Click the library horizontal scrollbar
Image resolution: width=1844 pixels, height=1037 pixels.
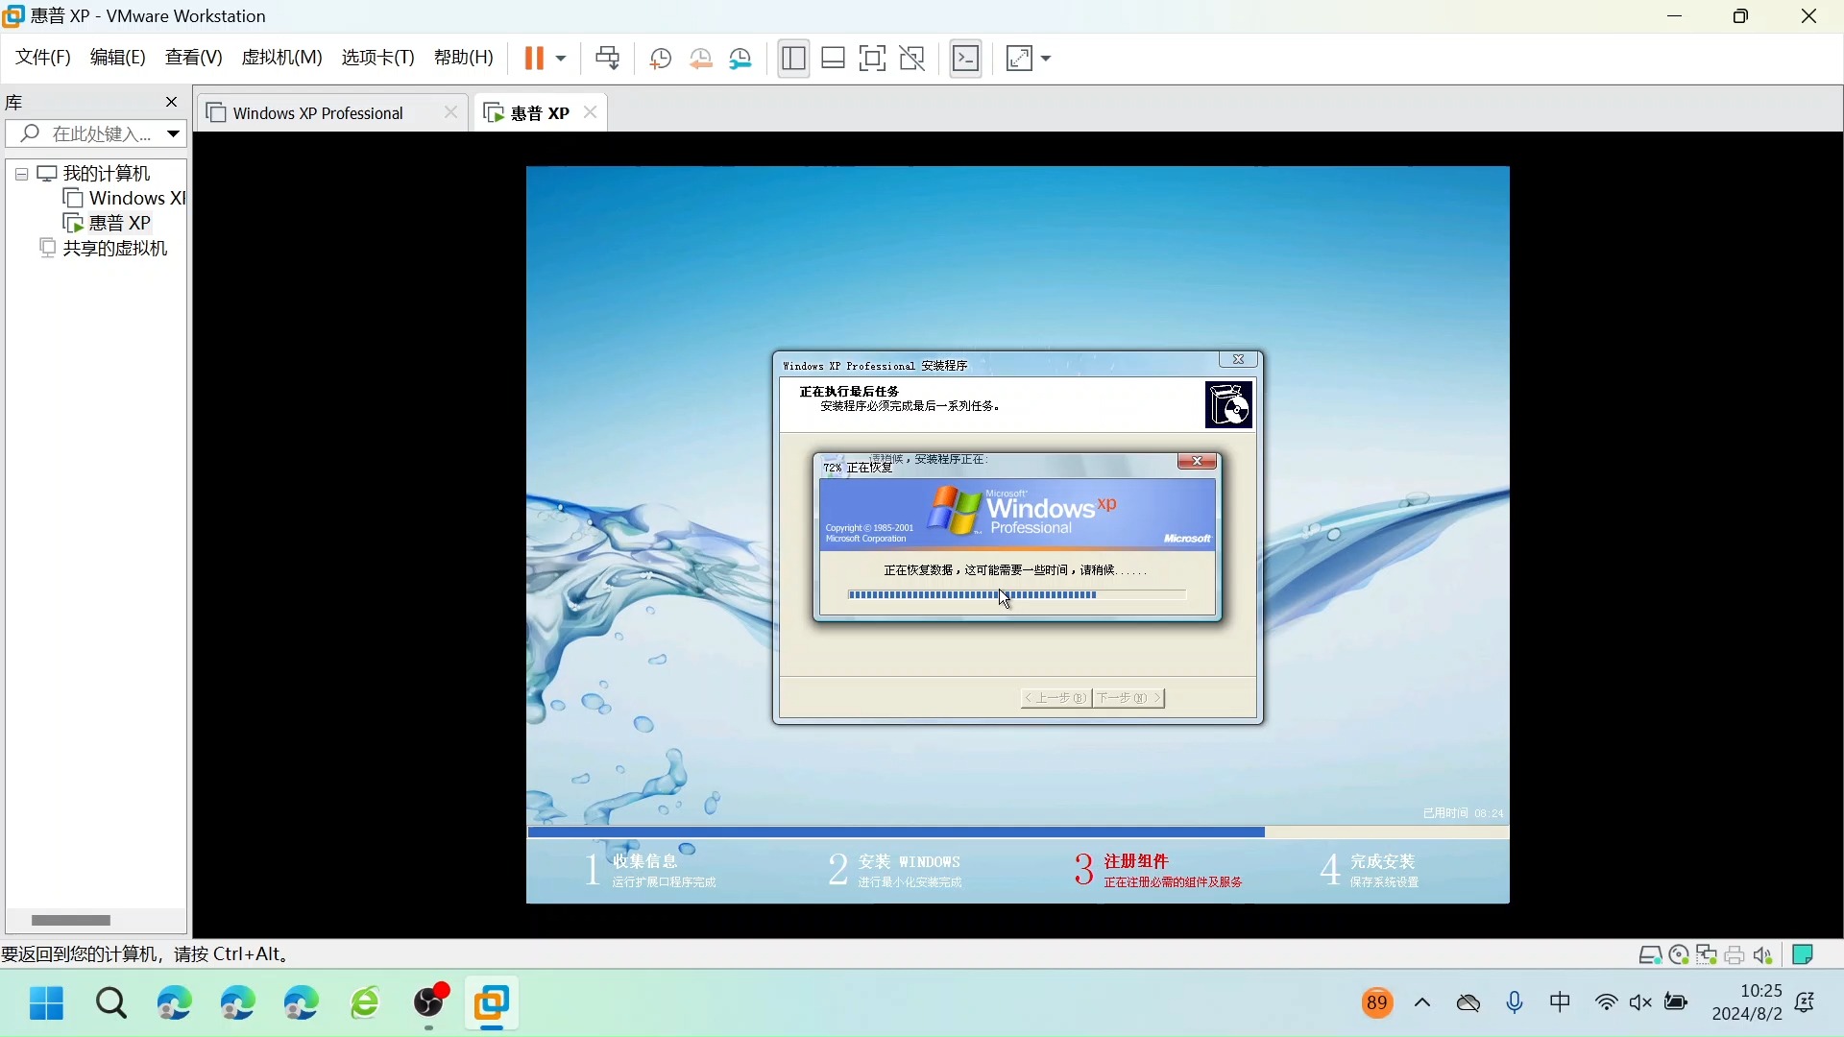pos(71,921)
